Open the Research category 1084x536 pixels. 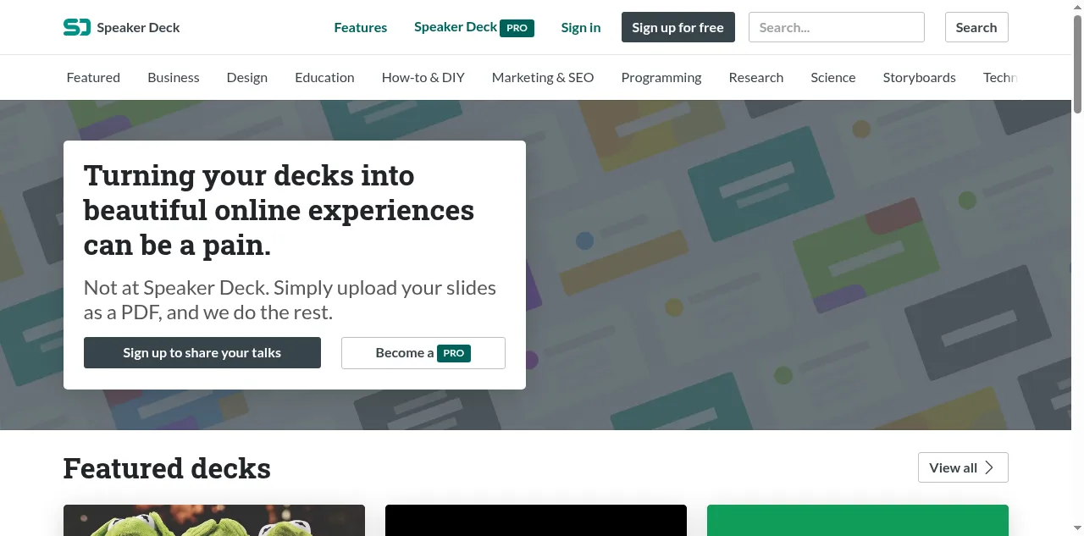click(x=755, y=77)
